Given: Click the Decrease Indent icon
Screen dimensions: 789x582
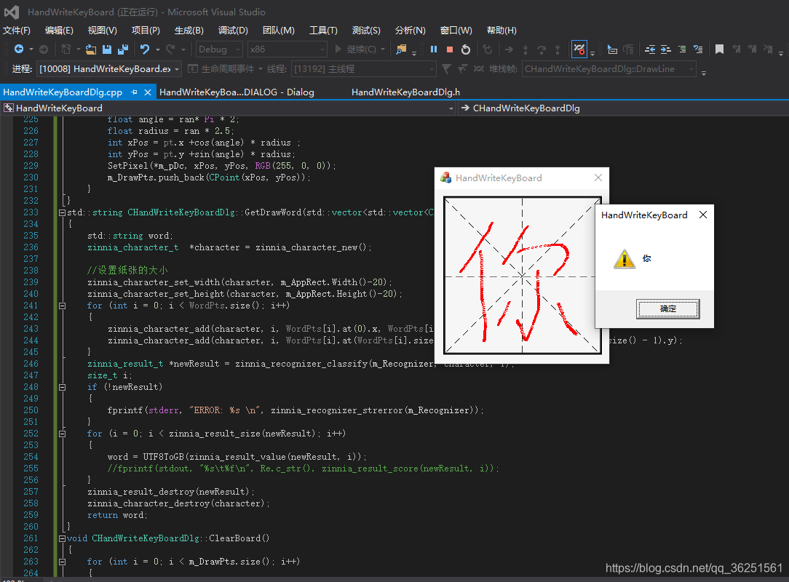Looking at the screenshot, I should coord(650,49).
